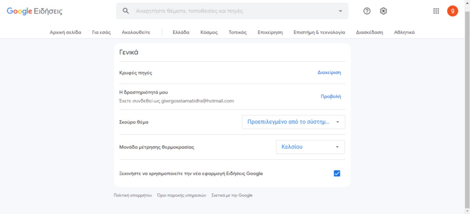The height and width of the screenshot is (214, 470).
Task: Open the Google apps grid icon
Action: [x=436, y=11]
